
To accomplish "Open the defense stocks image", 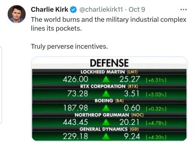I will tap(109, 99).
